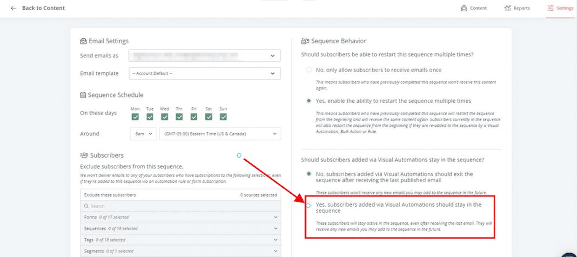
Task: Expand the Tags 0 of 18 selected row
Action: pyautogui.click(x=181, y=240)
